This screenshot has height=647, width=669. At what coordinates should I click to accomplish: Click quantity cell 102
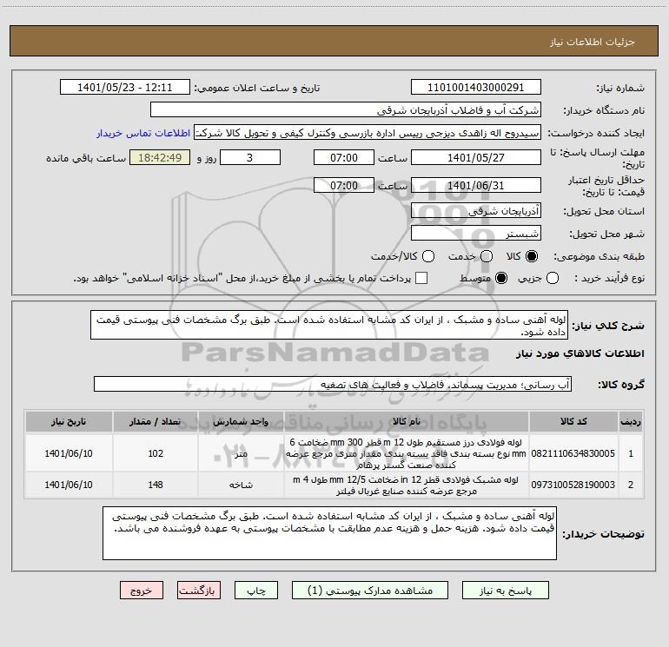click(156, 453)
